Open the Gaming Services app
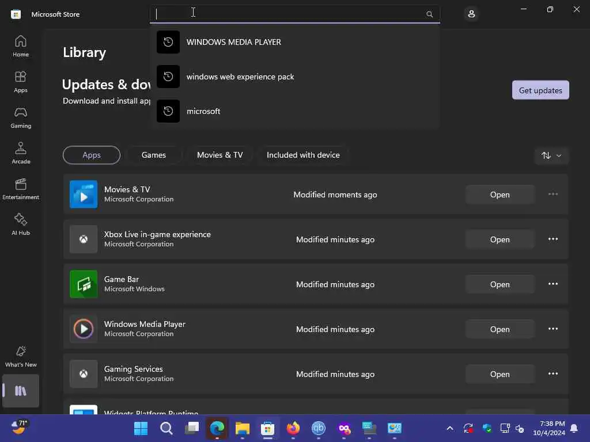Screen dimensions: 590x442 [500, 374]
